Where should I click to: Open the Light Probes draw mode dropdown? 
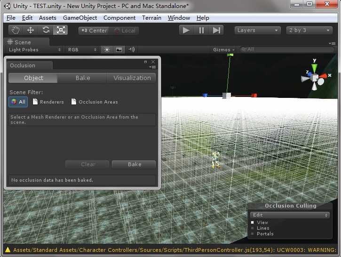coord(34,50)
